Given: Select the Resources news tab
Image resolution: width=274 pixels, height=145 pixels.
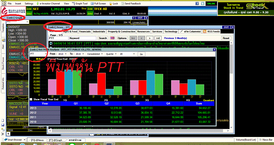Looking at the screenshot, I should pyautogui.click(x=143, y=32).
